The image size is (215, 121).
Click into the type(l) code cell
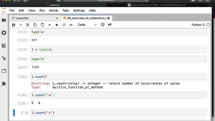pos(119,59)
